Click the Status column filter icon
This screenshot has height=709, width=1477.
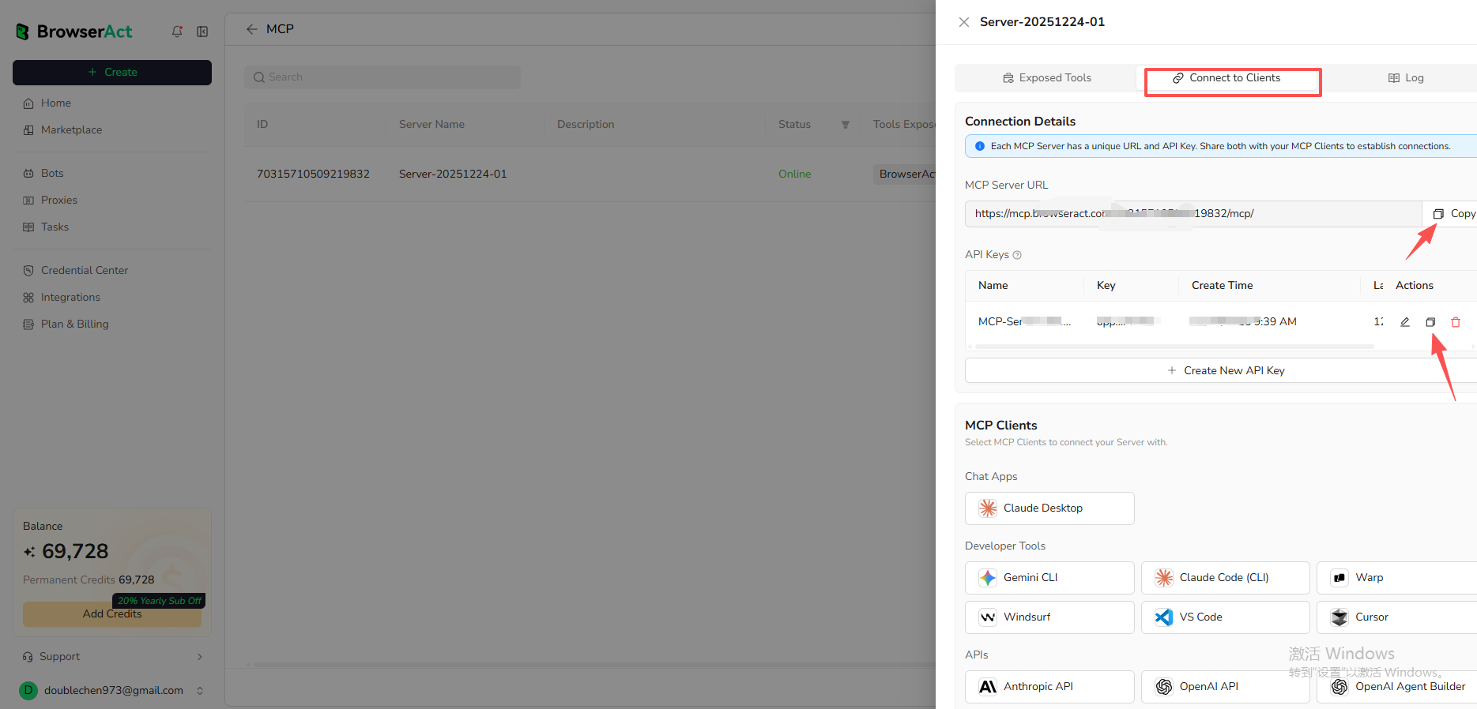point(846,125)
